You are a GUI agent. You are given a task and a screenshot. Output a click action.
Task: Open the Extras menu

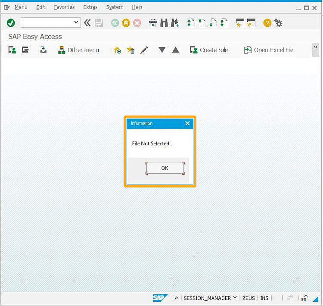pos(90,7)
